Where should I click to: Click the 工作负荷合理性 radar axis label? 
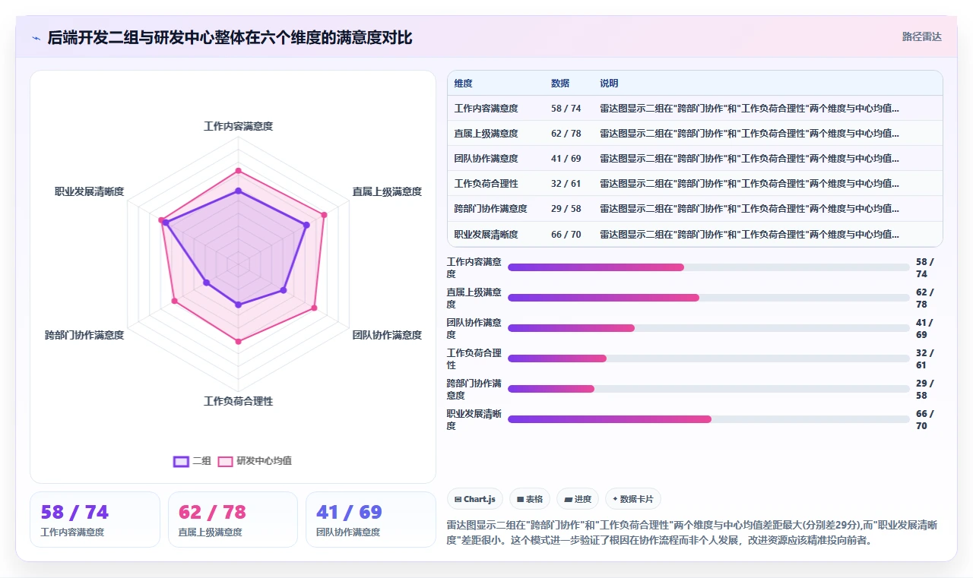pyautogui.click(x=238, y=401)
